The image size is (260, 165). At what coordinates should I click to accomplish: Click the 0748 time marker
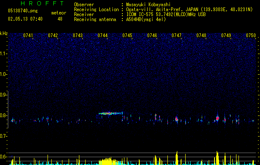(x=201, y=35)
